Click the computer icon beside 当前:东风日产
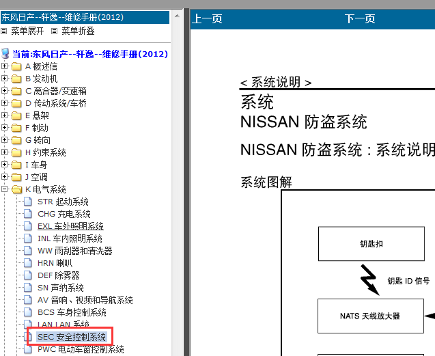Screen dimensions: 435x356 [5, 53]
